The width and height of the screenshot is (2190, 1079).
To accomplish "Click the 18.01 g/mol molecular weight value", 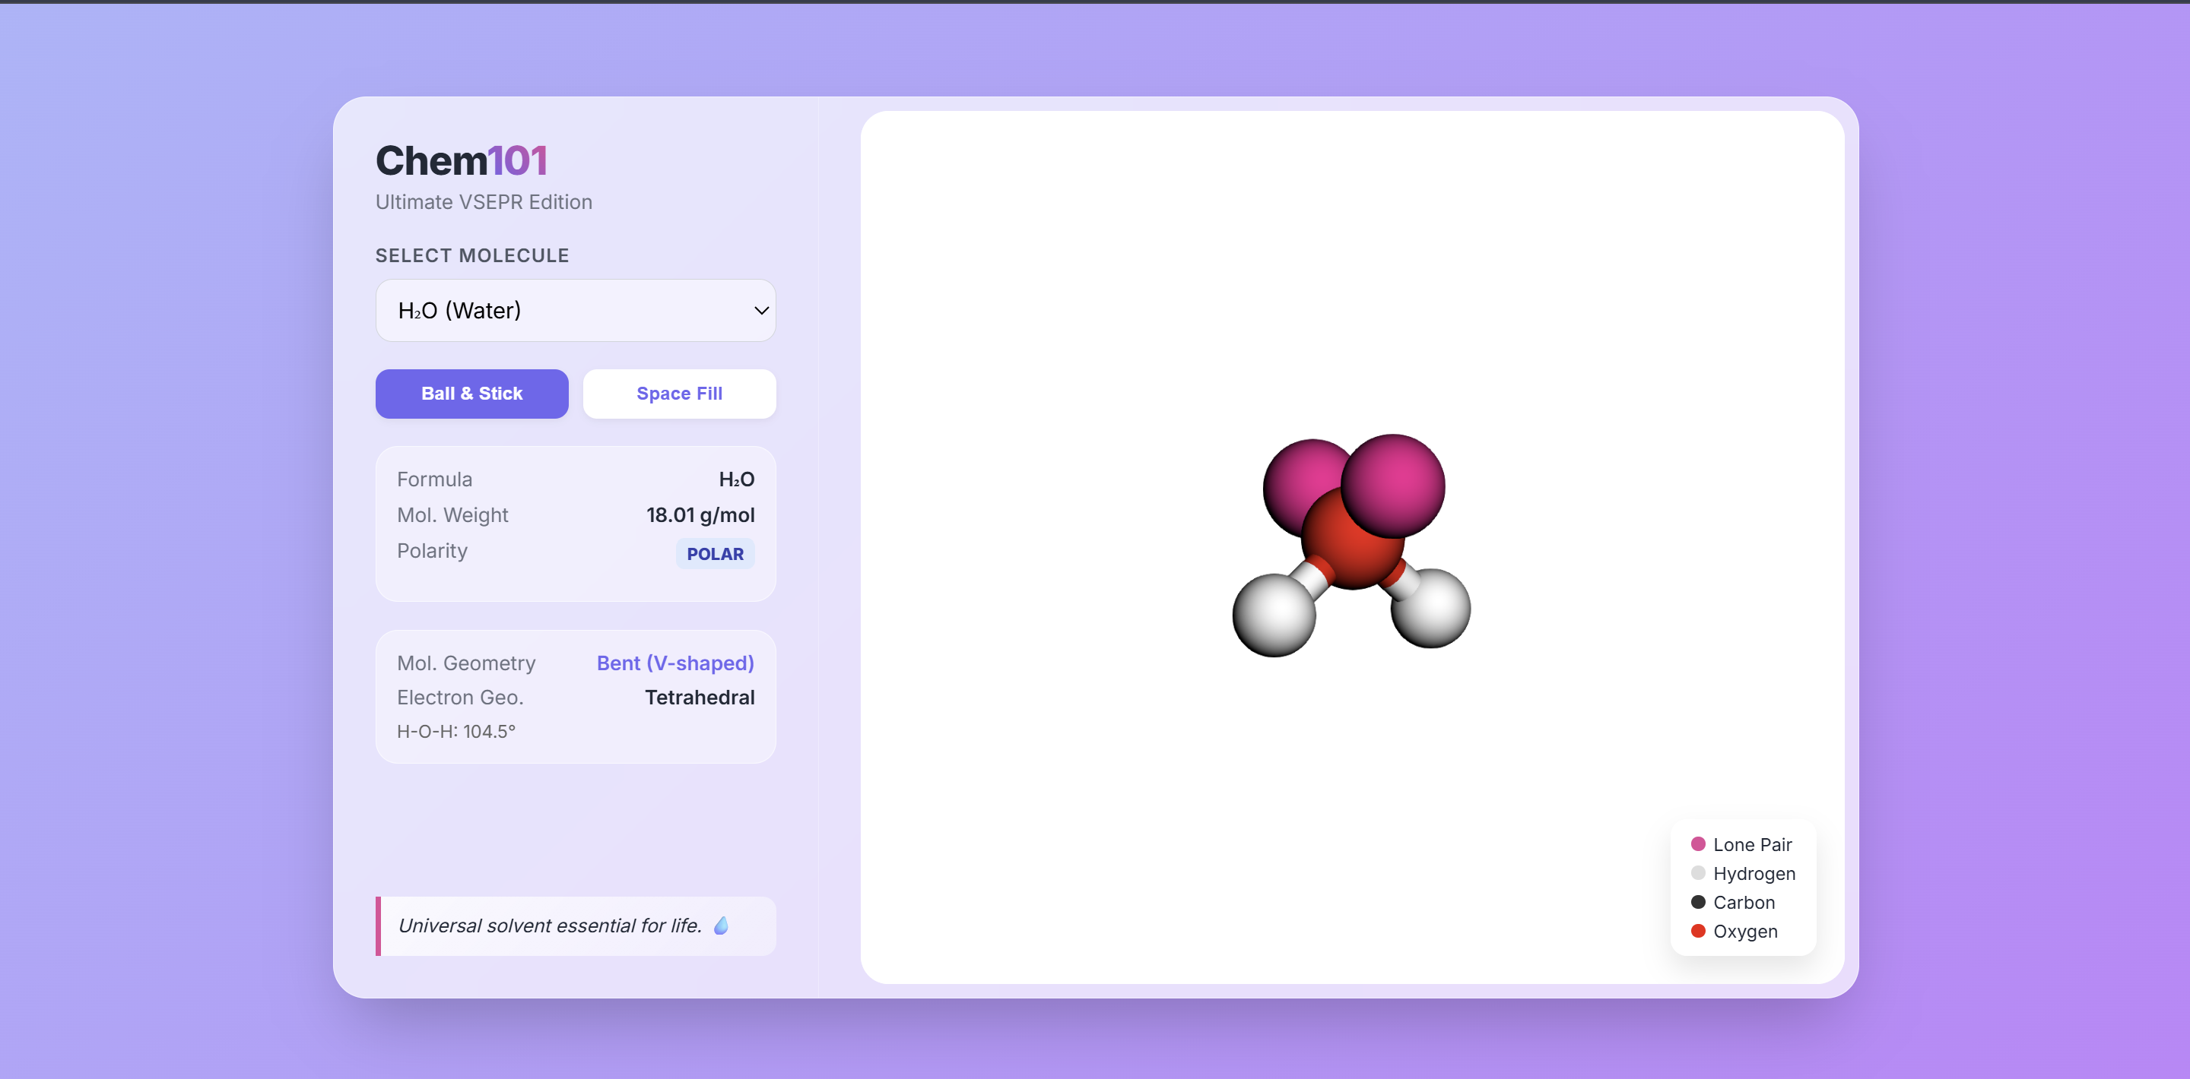I will (700, 515).
